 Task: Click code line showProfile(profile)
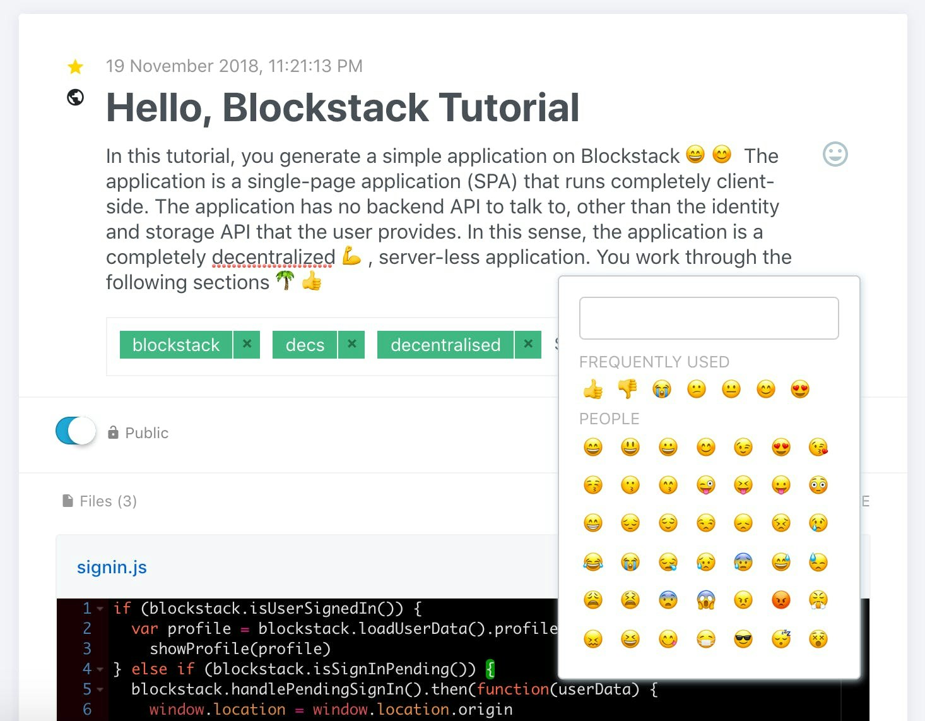pyautogui.click(x=240, y=649)
